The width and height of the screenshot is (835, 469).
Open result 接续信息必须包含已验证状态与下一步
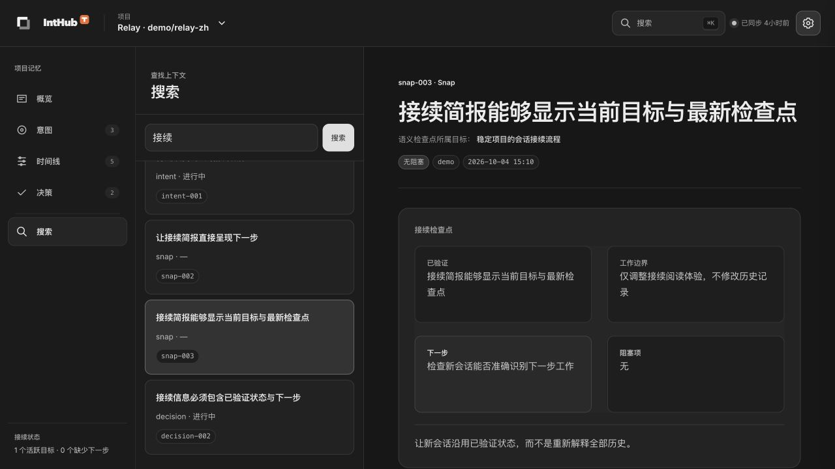pos(249,417)
